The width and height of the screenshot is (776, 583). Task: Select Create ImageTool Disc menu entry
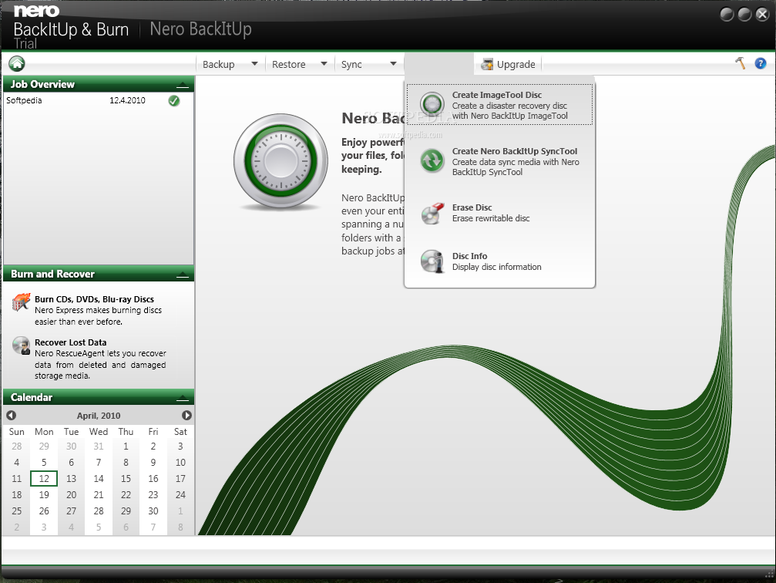click(500, 105)
